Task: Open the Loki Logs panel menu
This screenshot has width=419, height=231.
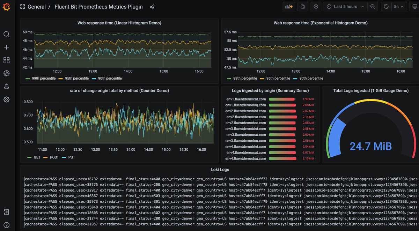Action: pyautogui.click(x=220, y=170)
